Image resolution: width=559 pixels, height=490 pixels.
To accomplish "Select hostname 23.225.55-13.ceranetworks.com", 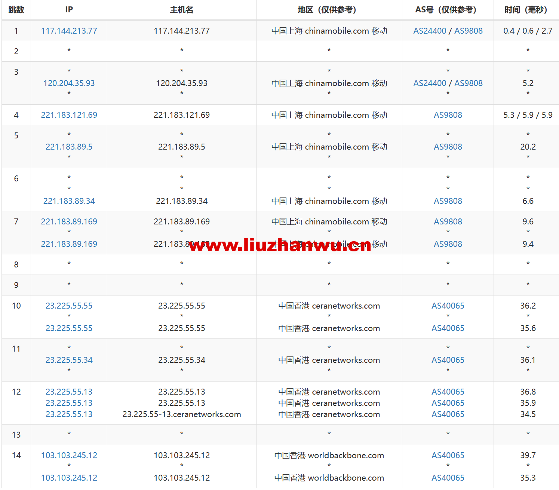I will [182, 414].
